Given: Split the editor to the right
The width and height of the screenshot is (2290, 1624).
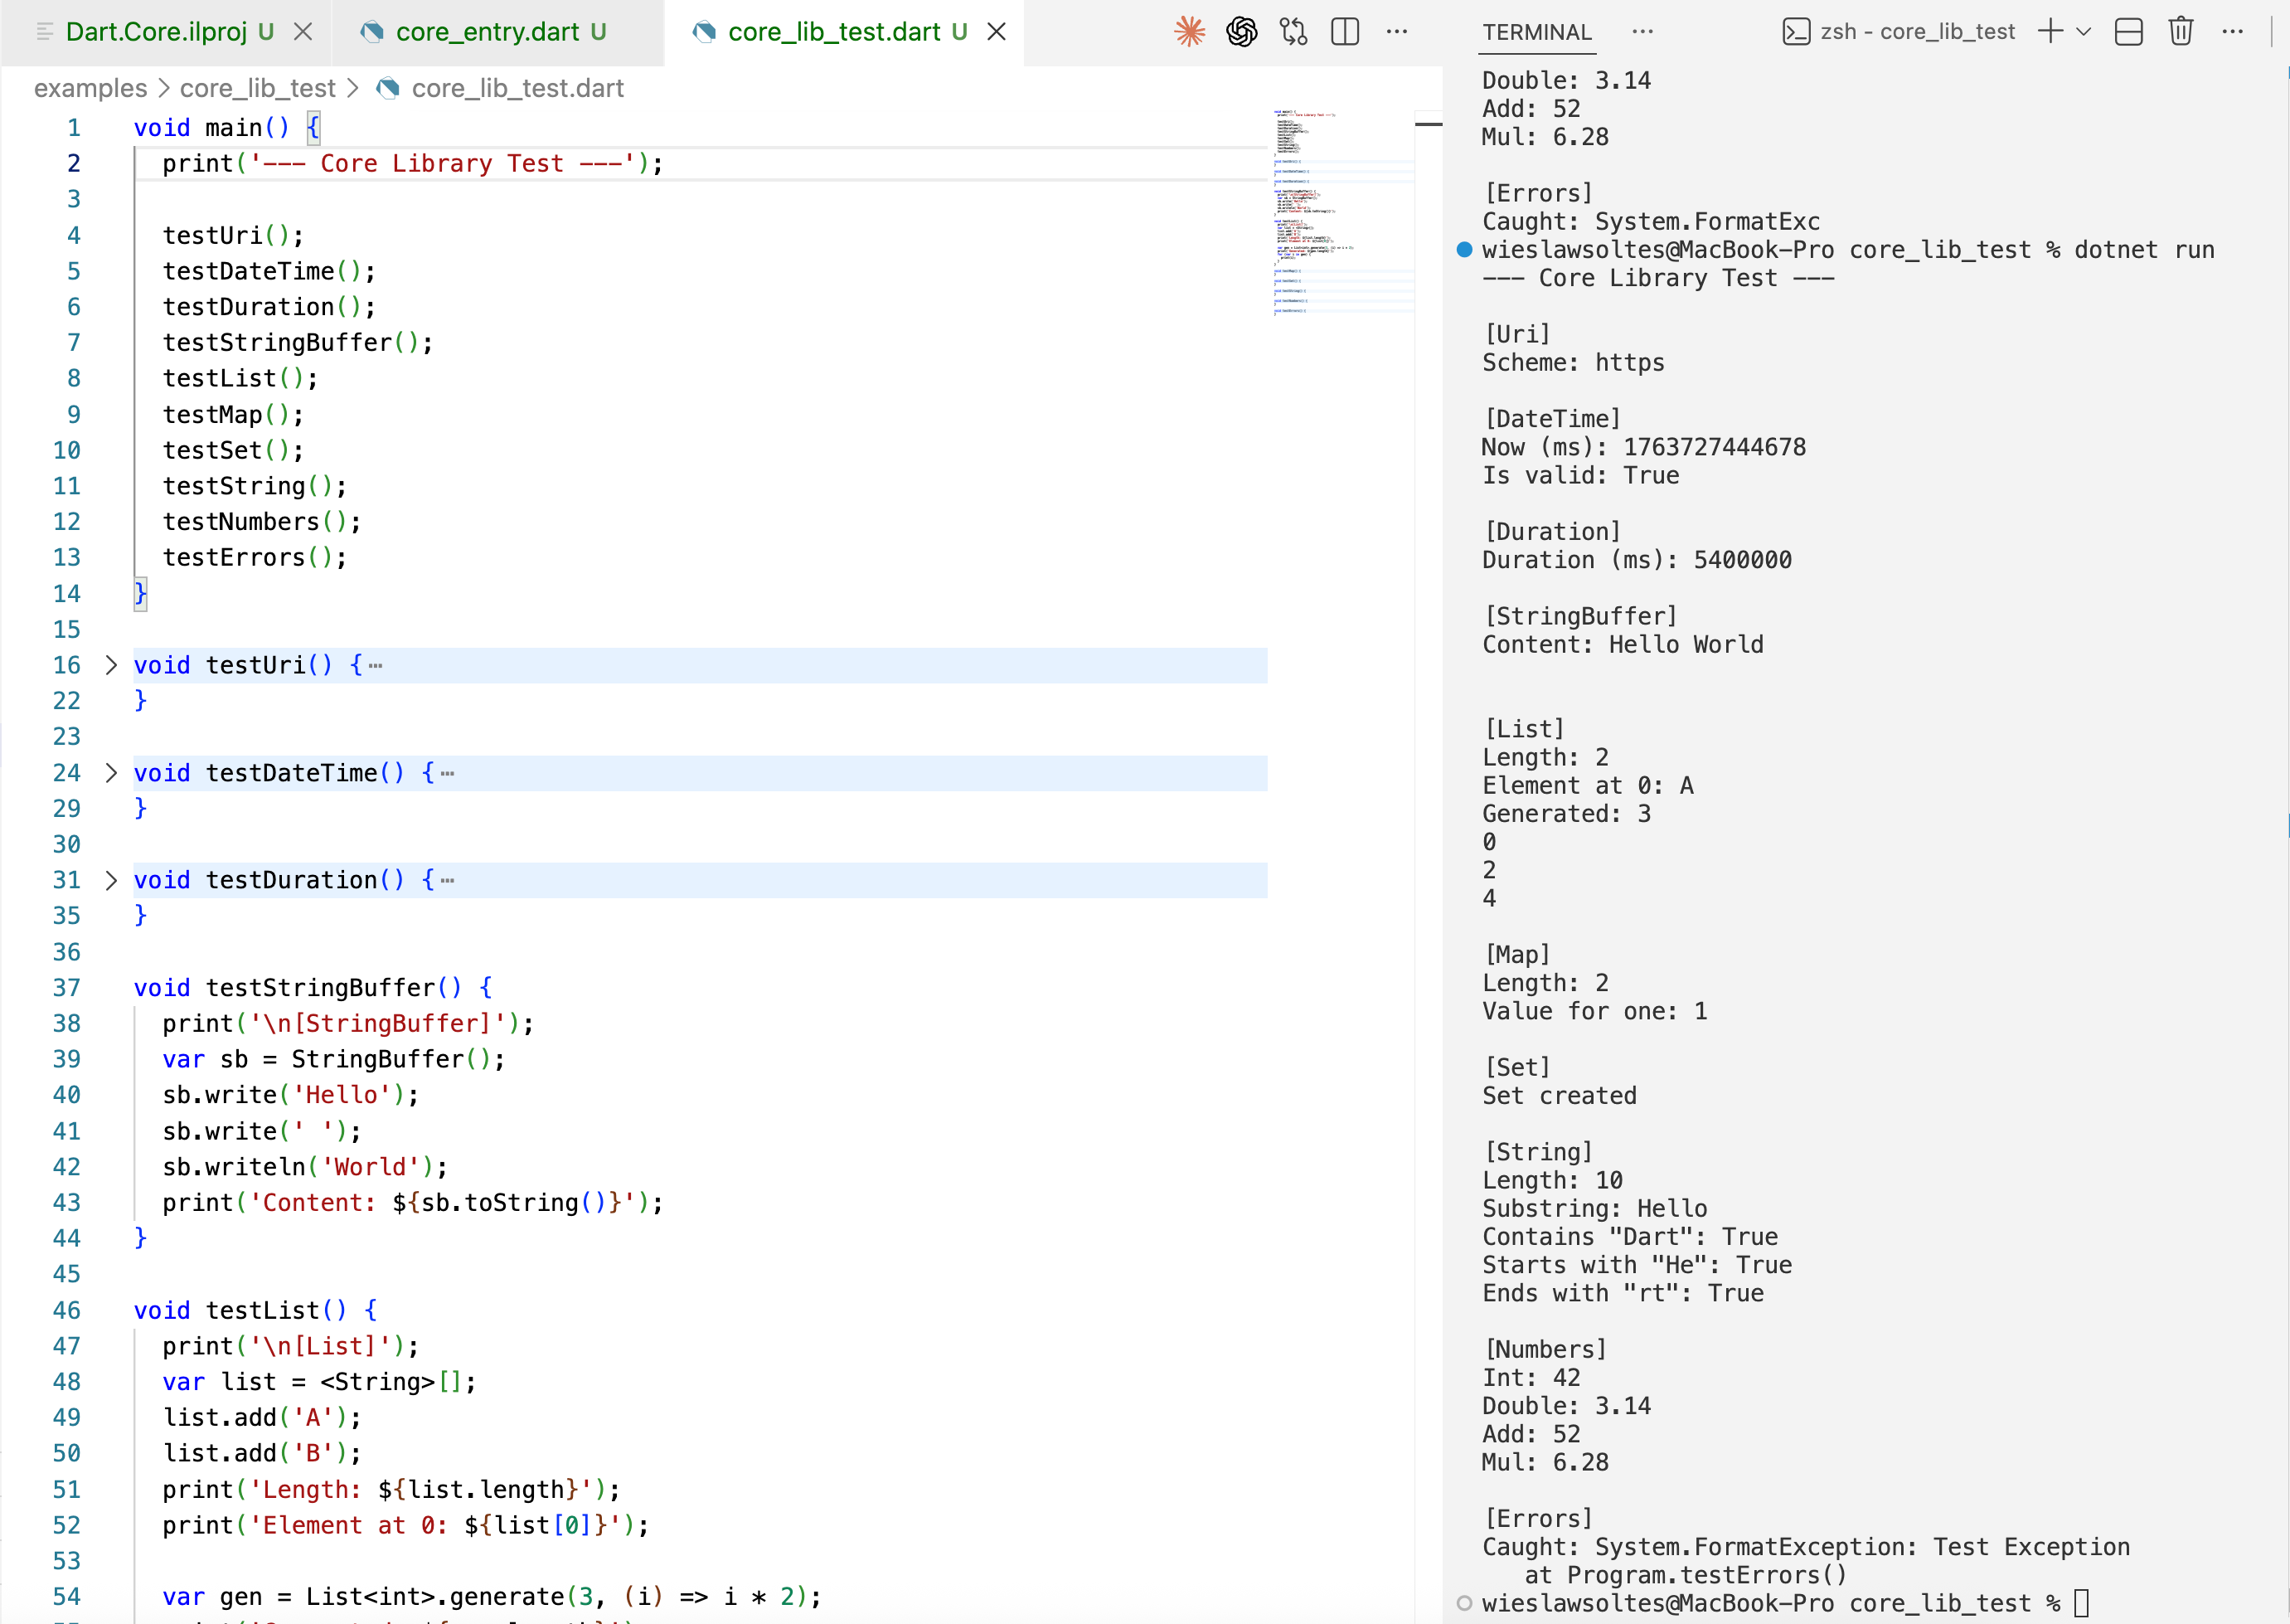Looking at the screenshot, I should coord(1346,32).
